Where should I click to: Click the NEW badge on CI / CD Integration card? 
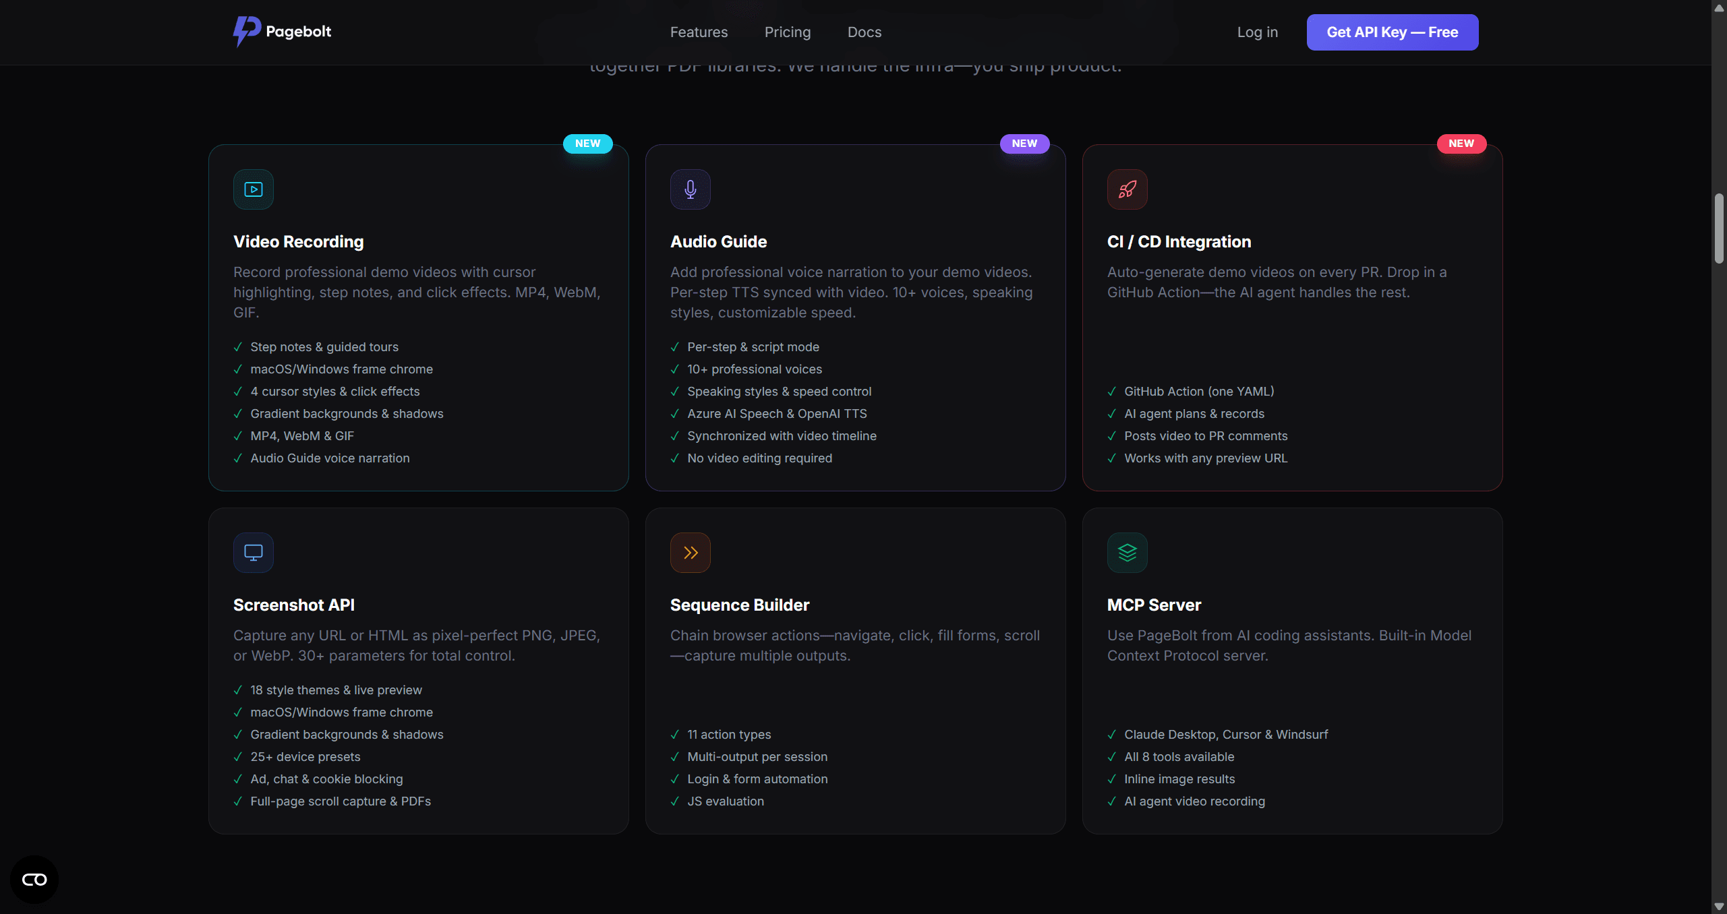(1461, 143)
